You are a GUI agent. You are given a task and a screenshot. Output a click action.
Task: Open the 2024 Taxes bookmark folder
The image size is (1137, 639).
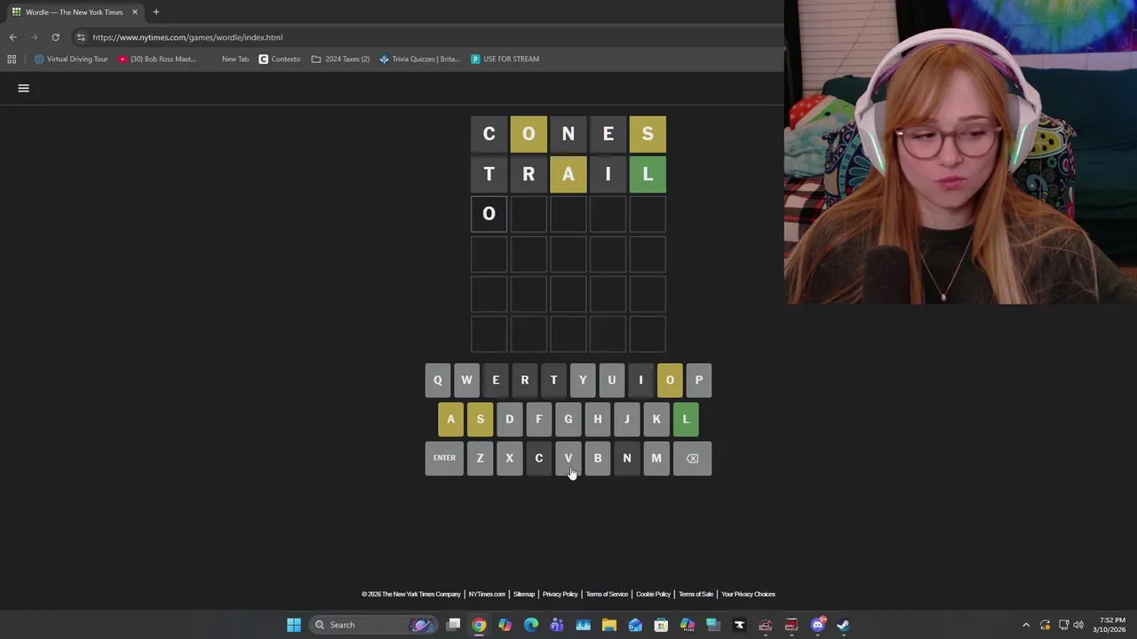coord(340,59)
